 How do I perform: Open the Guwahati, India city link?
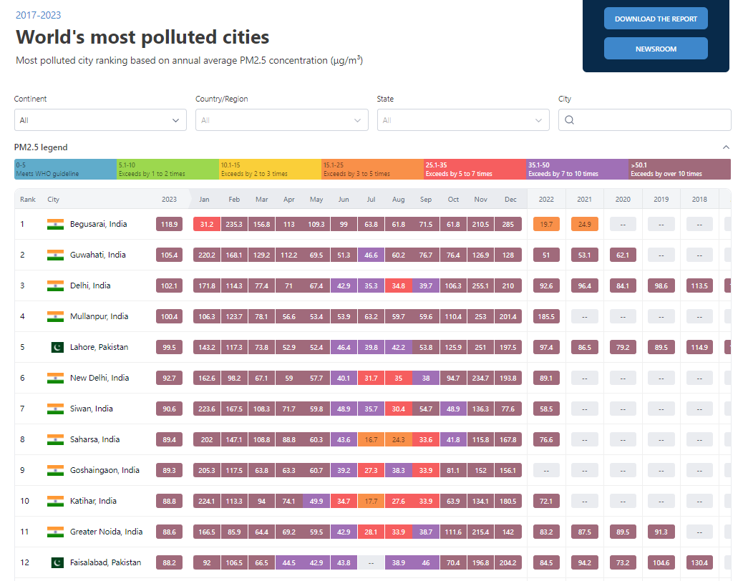pos(97,255)
